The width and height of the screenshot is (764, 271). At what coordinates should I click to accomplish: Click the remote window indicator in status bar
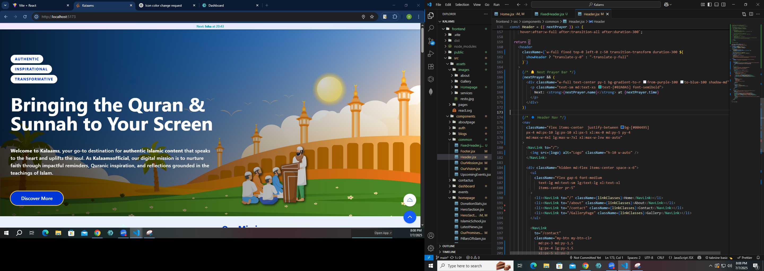pyautogui.click(x=429, y=258)
